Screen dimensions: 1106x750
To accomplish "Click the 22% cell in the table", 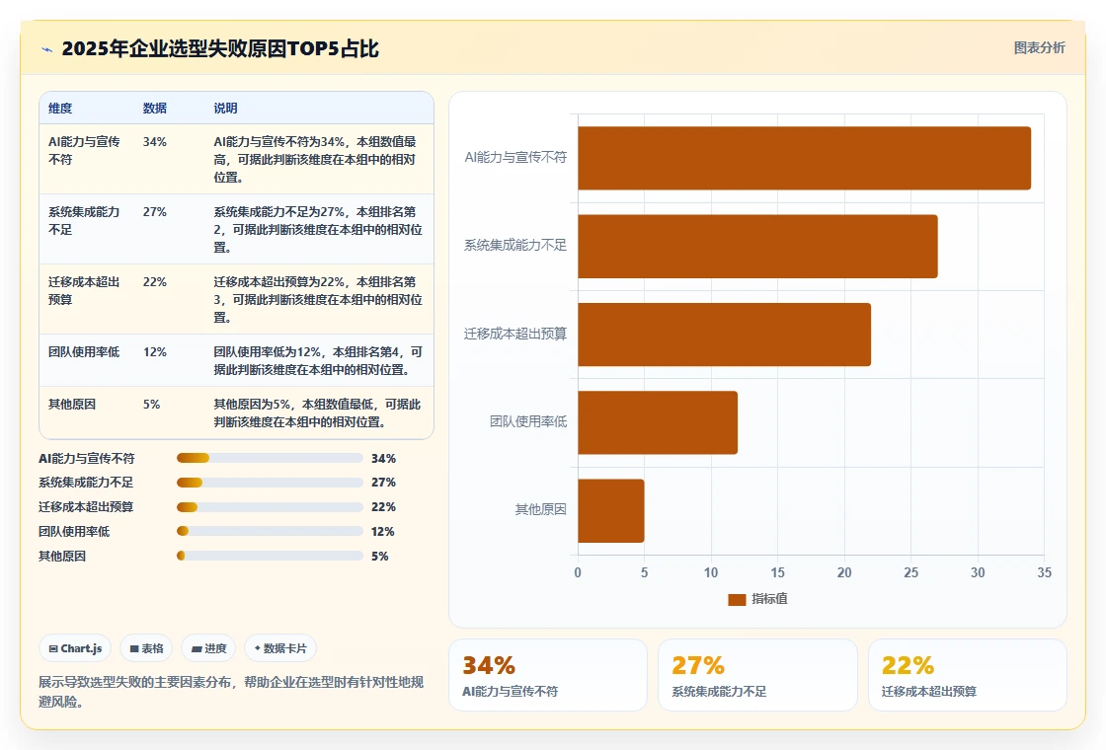I will (154, 281).
